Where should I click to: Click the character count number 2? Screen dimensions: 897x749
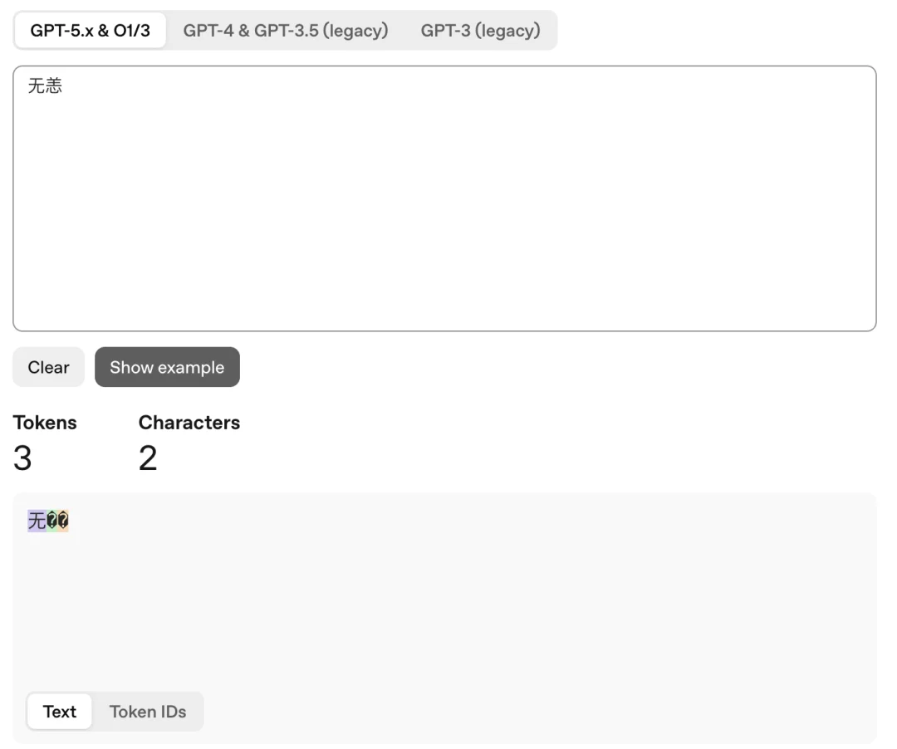(148, 458)
